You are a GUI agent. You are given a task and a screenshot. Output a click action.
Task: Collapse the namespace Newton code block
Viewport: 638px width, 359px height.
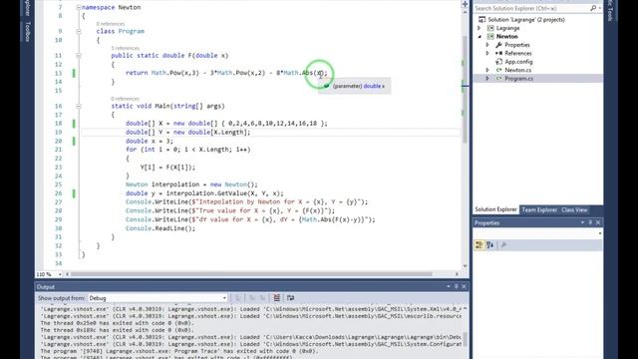pyautogui.click(x=78, y=7)
